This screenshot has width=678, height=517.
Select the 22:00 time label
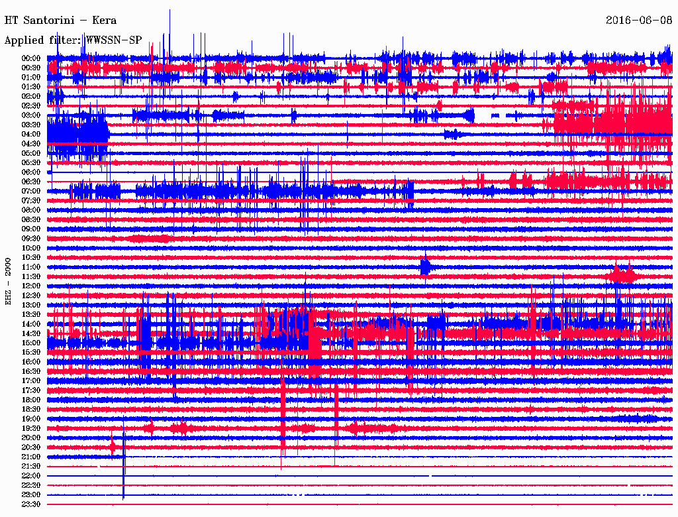31,476
